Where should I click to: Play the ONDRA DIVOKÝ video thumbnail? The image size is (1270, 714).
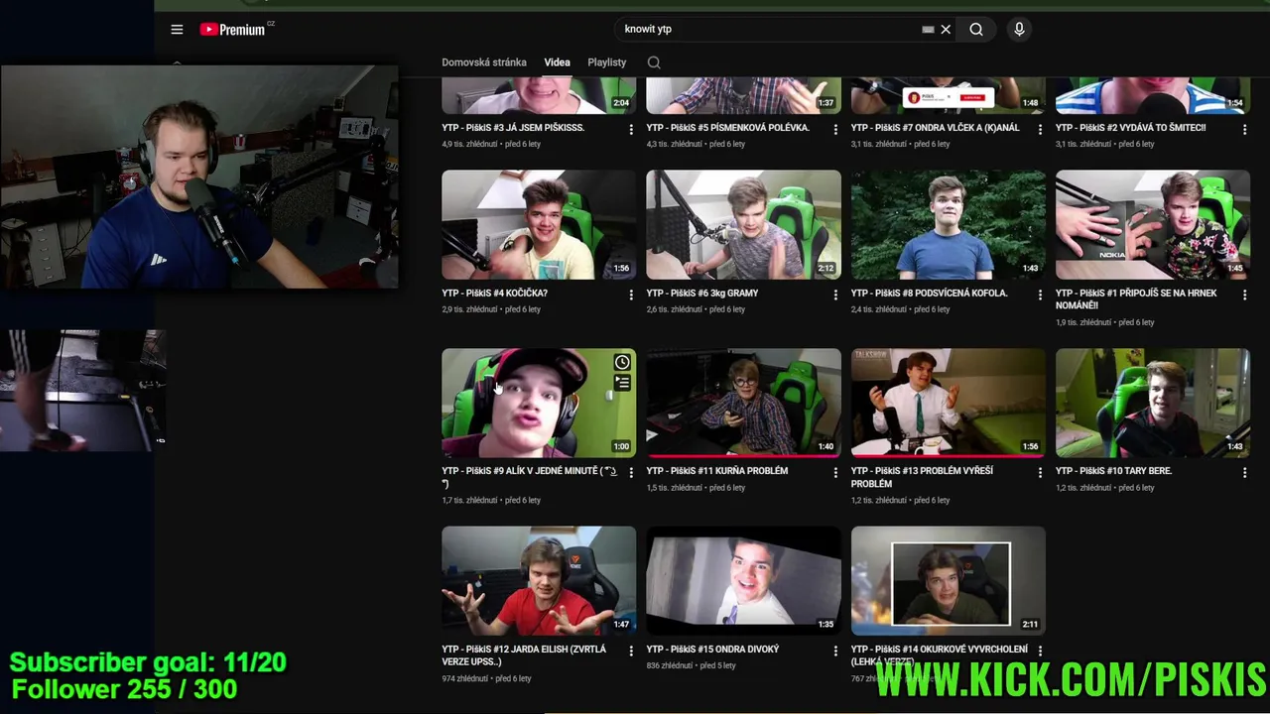click(x=743, y=581)
